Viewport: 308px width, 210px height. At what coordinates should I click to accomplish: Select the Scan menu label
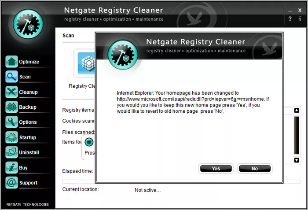click(x=25, y=77)
